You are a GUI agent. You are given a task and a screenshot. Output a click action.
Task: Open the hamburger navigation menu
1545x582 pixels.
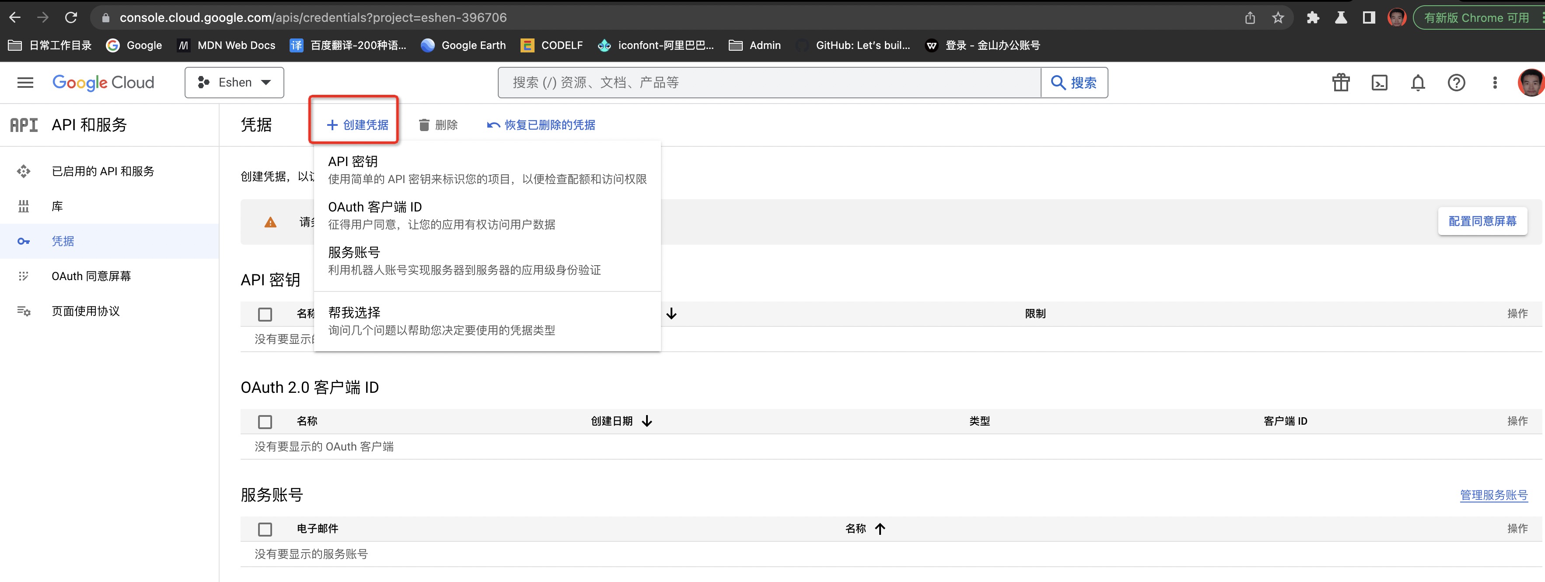point(25,83)
